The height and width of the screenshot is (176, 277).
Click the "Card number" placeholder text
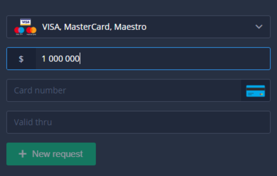(40, 90)
